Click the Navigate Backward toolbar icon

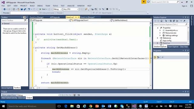tap(5, 9)
